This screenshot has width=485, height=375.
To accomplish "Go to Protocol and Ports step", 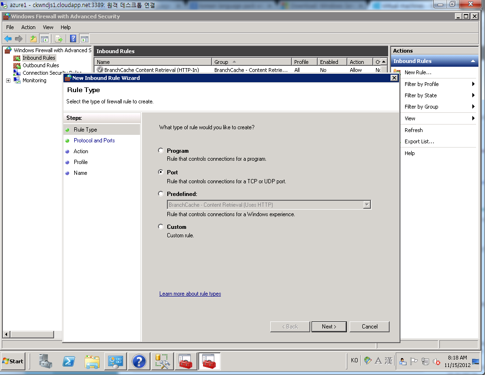I will tap(94, 141).
